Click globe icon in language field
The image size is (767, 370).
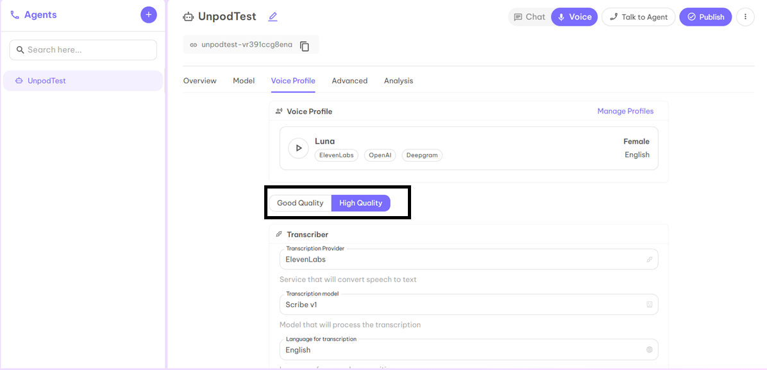[x=650, y=349]
